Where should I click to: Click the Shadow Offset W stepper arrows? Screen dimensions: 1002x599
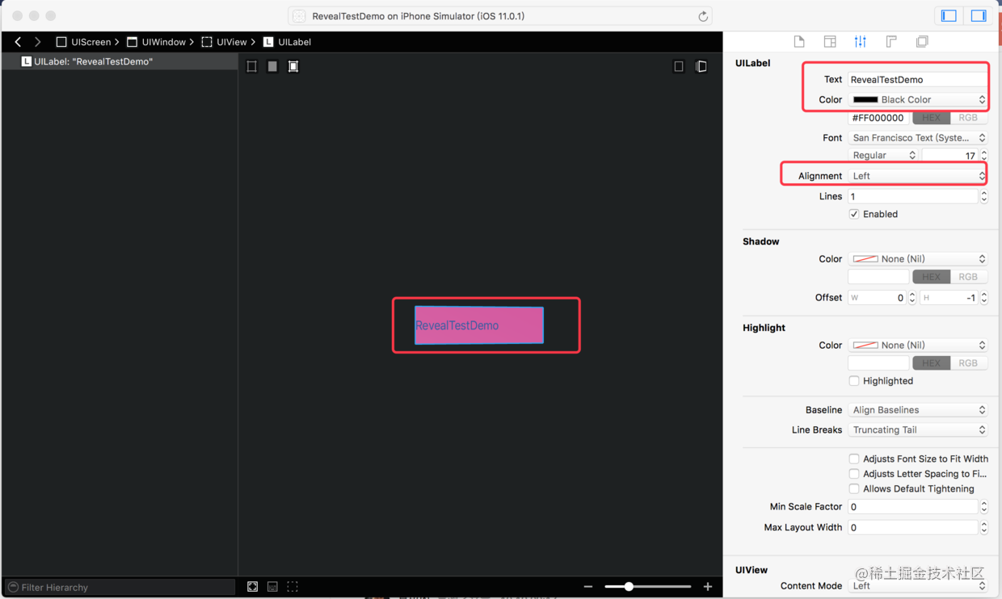pos(912,298)
